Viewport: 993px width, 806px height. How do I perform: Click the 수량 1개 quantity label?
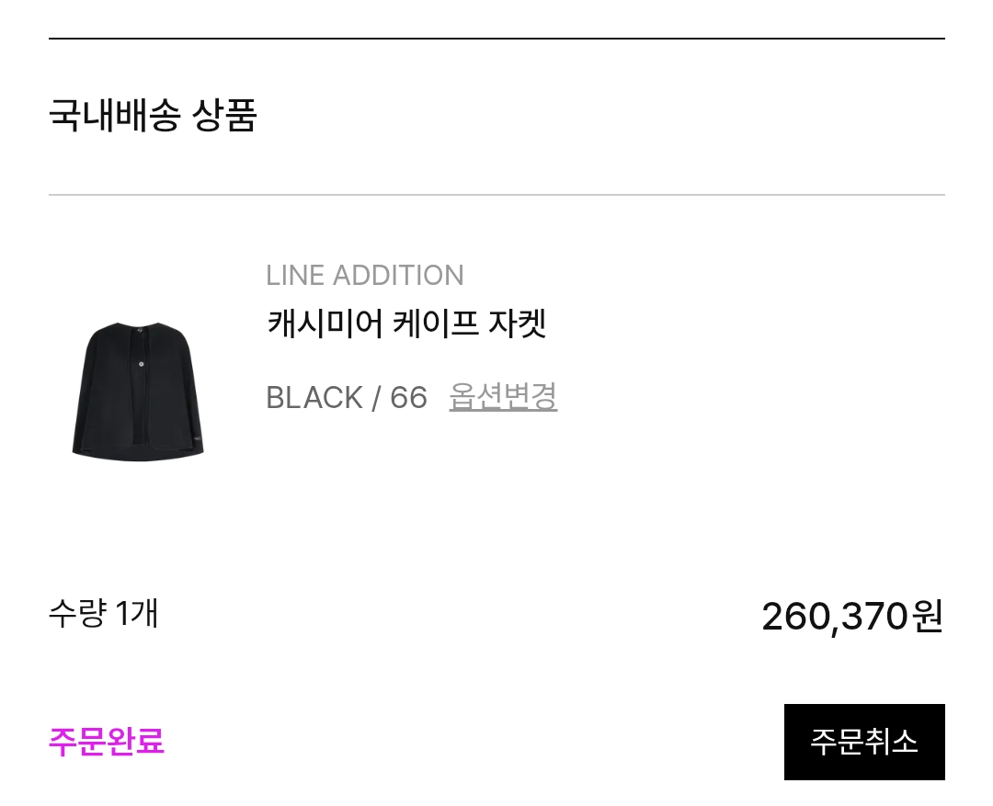click(103, 613)
